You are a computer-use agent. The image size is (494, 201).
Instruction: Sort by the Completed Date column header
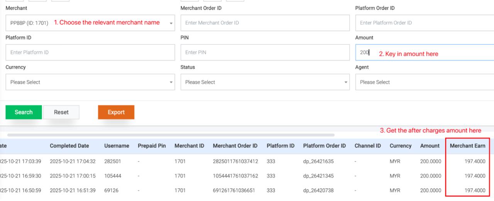click(x=69, y=146)
